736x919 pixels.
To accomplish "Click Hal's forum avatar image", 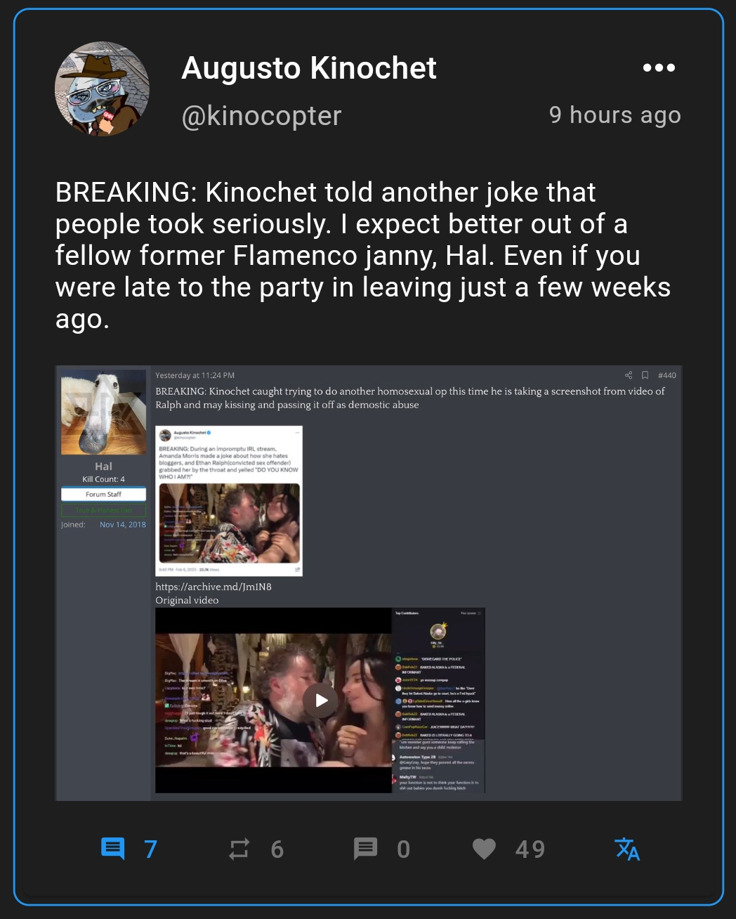I will [103, 412].
